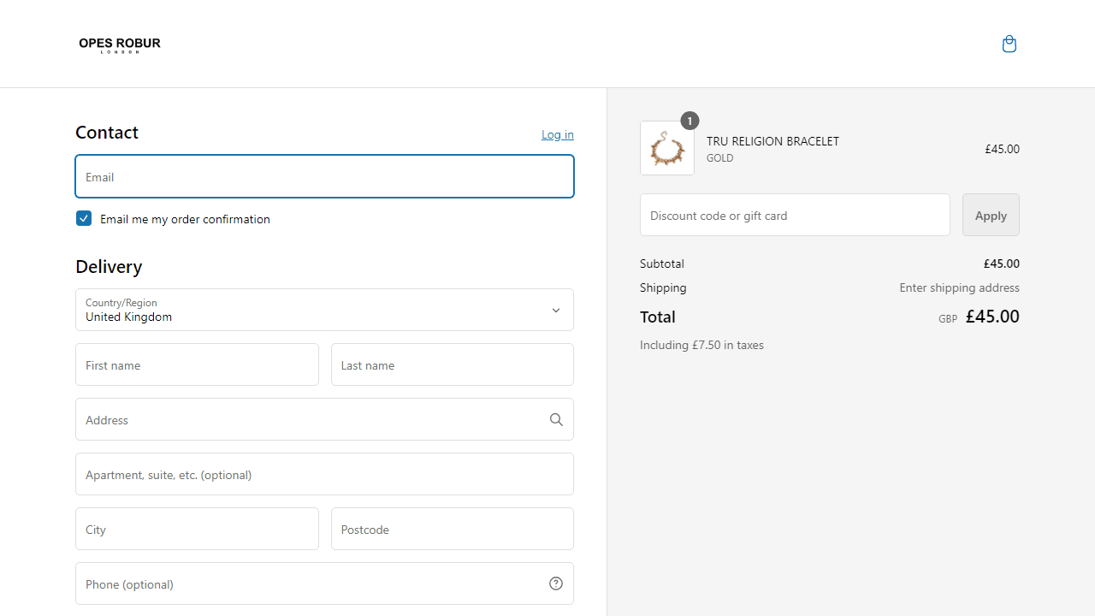The height and width of the screenshot is (616, 1095).
Task: Click the Subtotal £45.00 value
Action: 1001,264
